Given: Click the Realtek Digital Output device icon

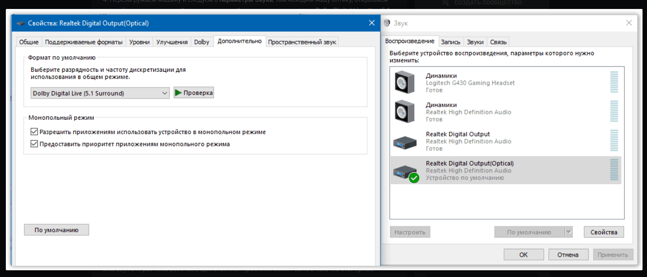Looking at the screenshot, I should pyautogui.click(x=405, y=143).
